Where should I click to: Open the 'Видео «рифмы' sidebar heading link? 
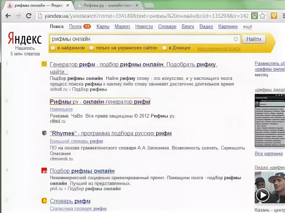270,167
